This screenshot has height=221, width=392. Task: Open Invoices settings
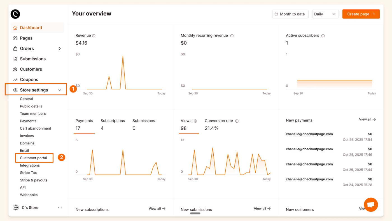click(27, 136)
